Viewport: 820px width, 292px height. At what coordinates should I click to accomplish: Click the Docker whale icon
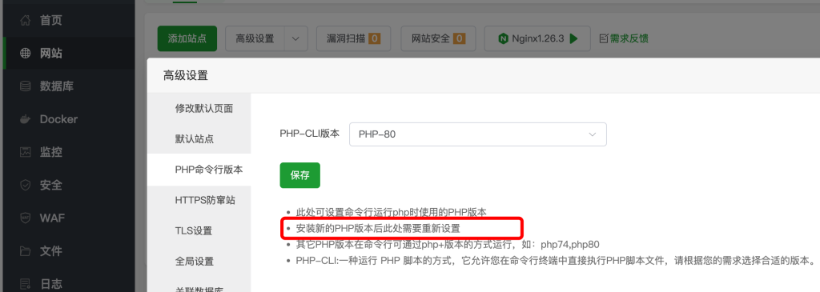25,119
